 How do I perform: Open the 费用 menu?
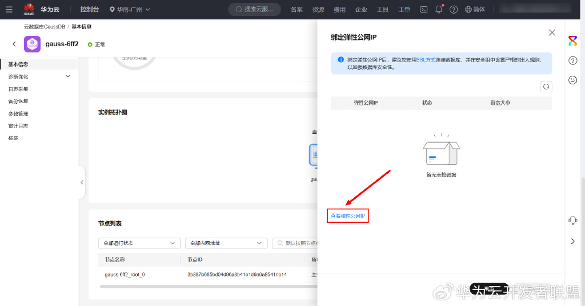click(339, 10)
